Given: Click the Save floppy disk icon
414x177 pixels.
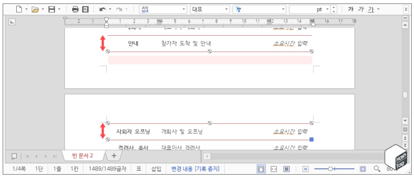Looking at the screenshot, I should [x=52, y=9].
